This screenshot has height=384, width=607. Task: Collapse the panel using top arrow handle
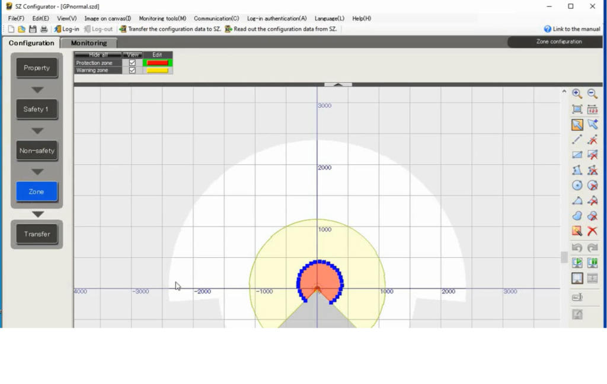pyautogui.click(x=338, y=85)
